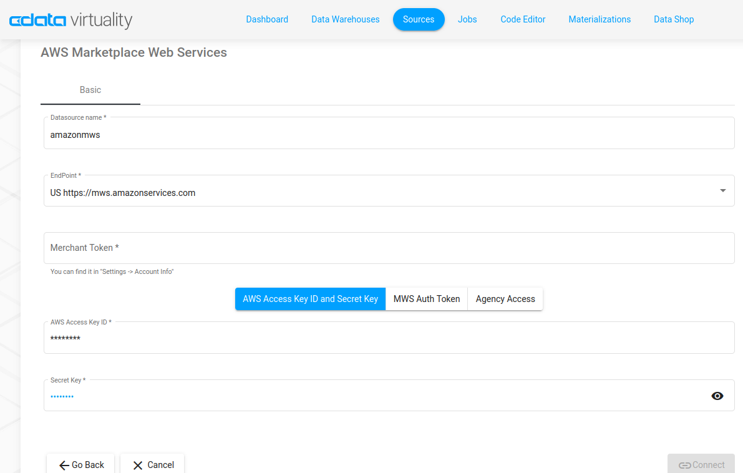This screenshot has height=473, width=743.
Task: Click the eye icon to reveal Secret Key
Action: pyautogui.click(x=717, y=396)
